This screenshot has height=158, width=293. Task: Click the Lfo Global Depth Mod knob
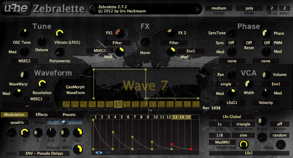tap(244, 144)
